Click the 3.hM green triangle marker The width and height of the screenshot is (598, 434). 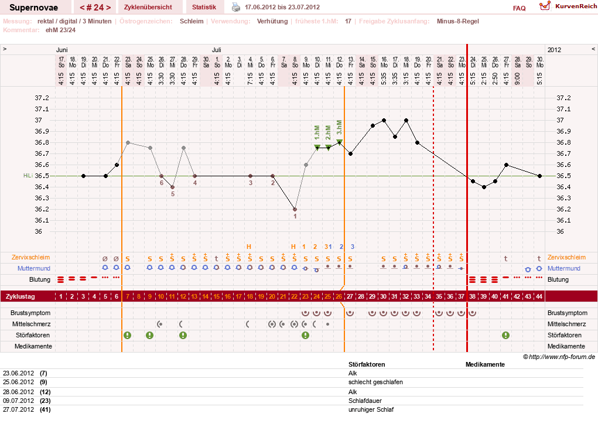tap(340, 142)
